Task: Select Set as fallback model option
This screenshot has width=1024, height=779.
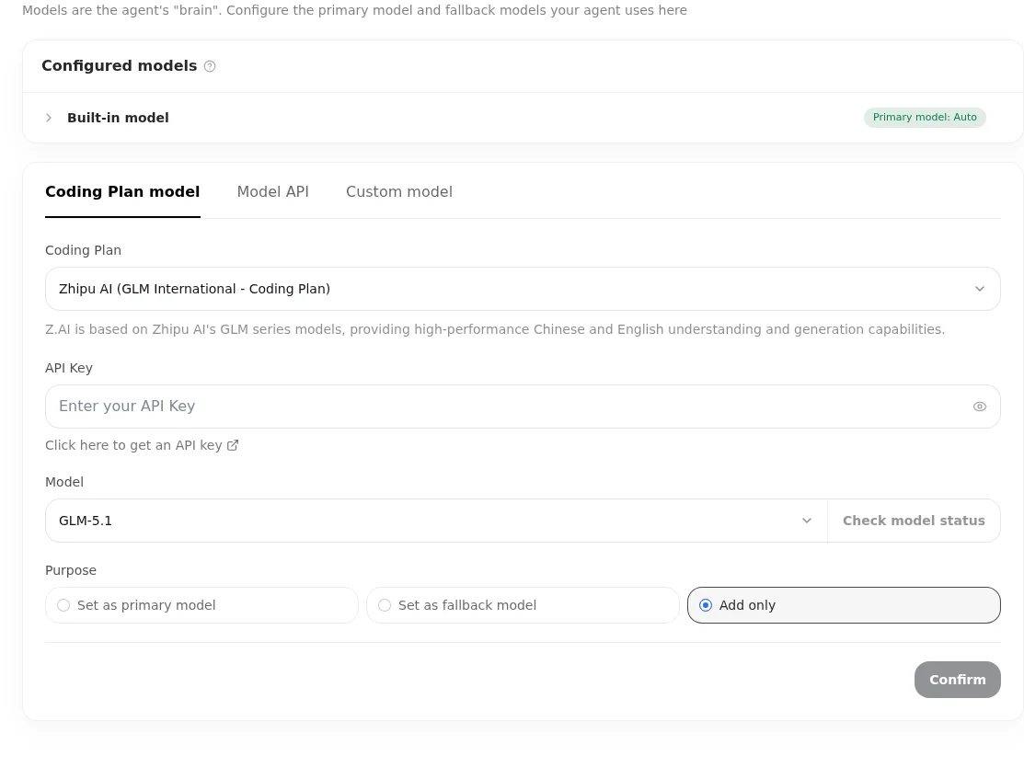Action: [x=523, y=605]
